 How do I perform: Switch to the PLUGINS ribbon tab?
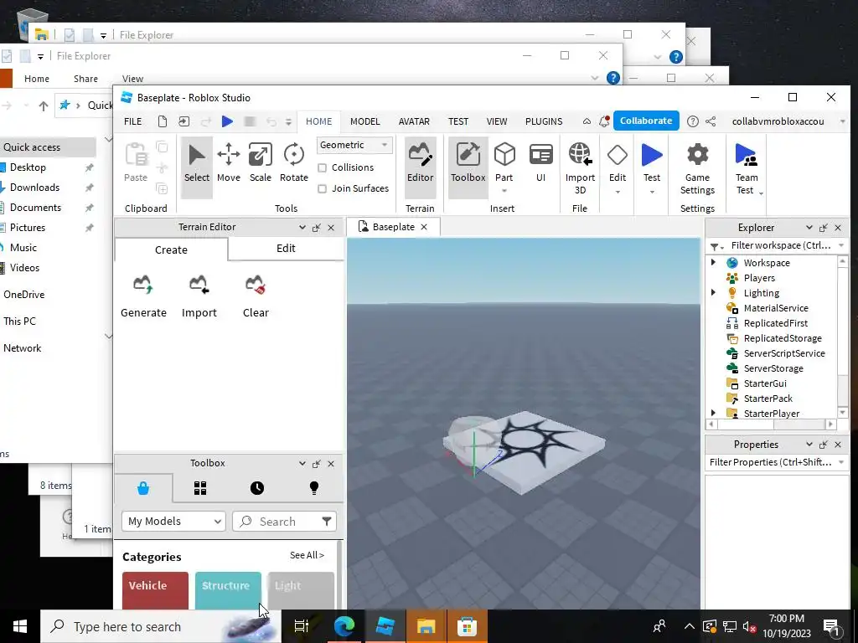point(543,121)
